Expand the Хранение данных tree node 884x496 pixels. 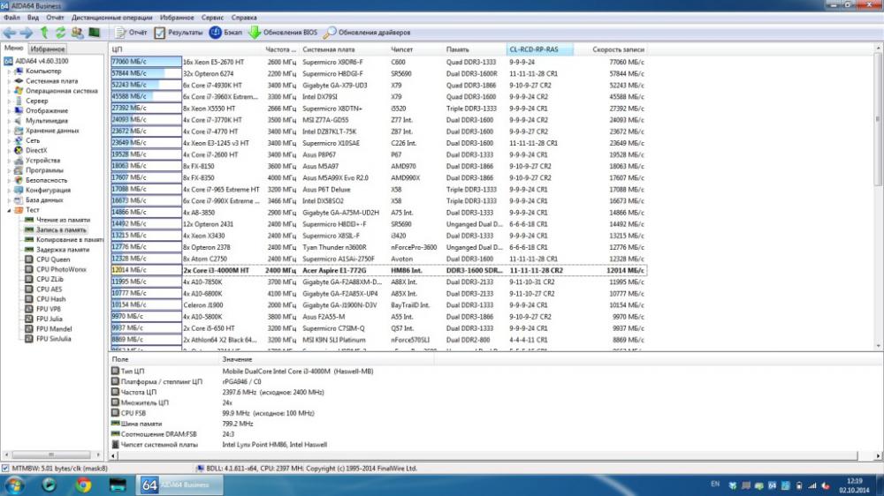click(9, 131)
